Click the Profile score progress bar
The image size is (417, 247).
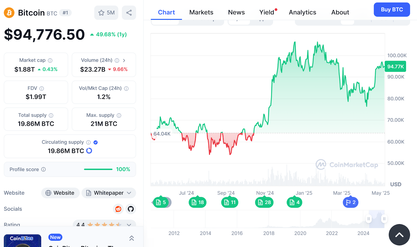pos(98,169)
